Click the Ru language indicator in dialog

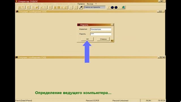[x=112, y=41]
